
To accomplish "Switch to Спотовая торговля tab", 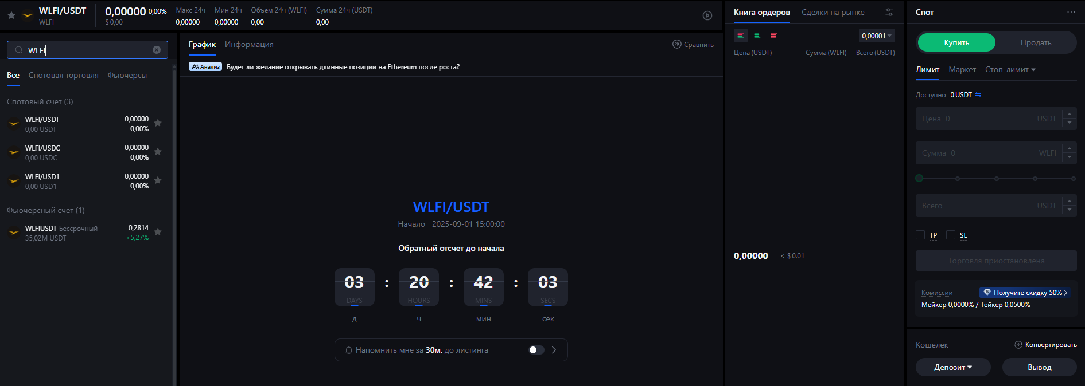I will [x=64, y=75].
